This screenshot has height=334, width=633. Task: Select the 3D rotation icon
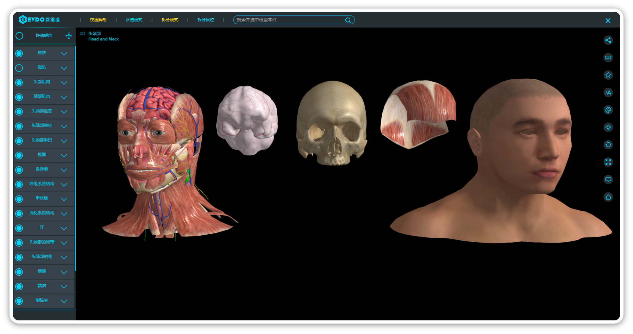click(x=608, y=127)
